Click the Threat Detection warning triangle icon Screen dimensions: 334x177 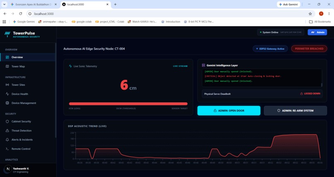7,130
